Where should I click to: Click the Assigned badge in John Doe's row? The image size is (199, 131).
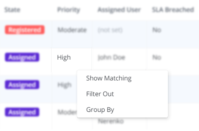22,57
